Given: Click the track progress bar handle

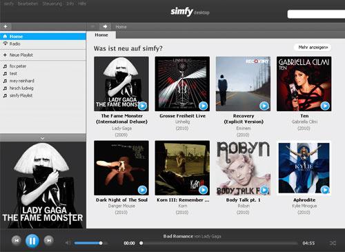Looking at the screenshot, I should (x=141, y=243).
